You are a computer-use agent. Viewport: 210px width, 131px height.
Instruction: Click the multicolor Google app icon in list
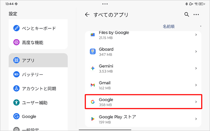point(93,102)
